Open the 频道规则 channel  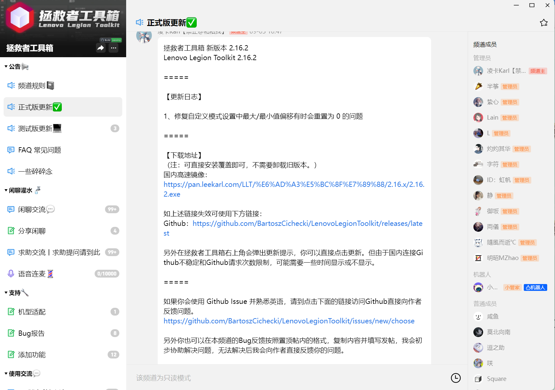[63, 85]
